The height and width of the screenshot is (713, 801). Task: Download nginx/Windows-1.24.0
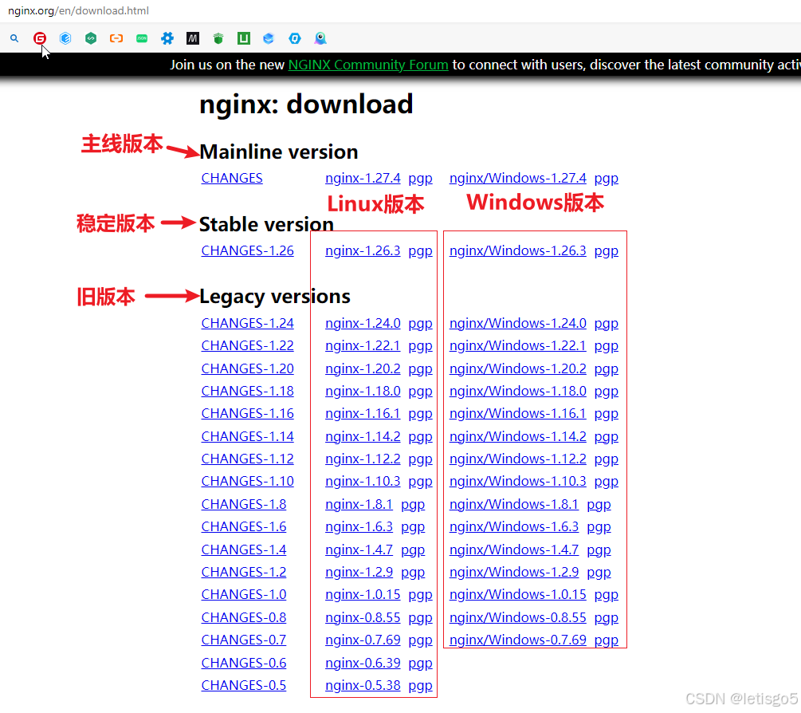pos(518,324)
